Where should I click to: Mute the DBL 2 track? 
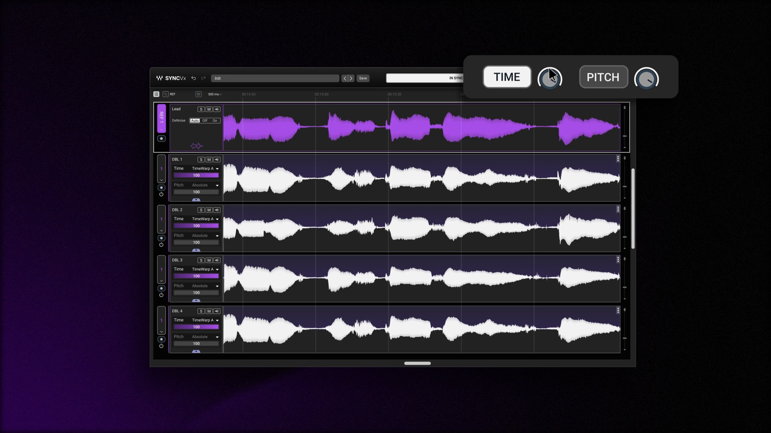click(x=209, y=210)
